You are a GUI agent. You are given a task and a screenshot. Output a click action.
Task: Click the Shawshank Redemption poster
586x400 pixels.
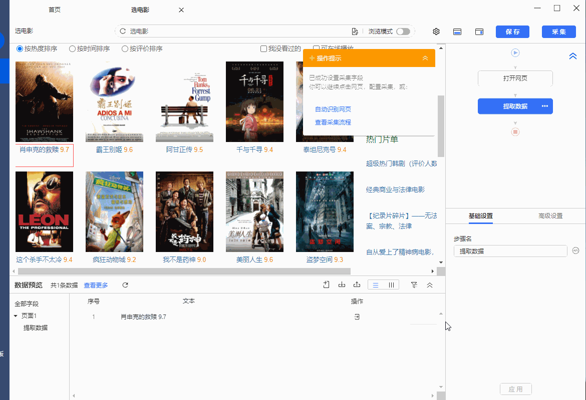44,102
